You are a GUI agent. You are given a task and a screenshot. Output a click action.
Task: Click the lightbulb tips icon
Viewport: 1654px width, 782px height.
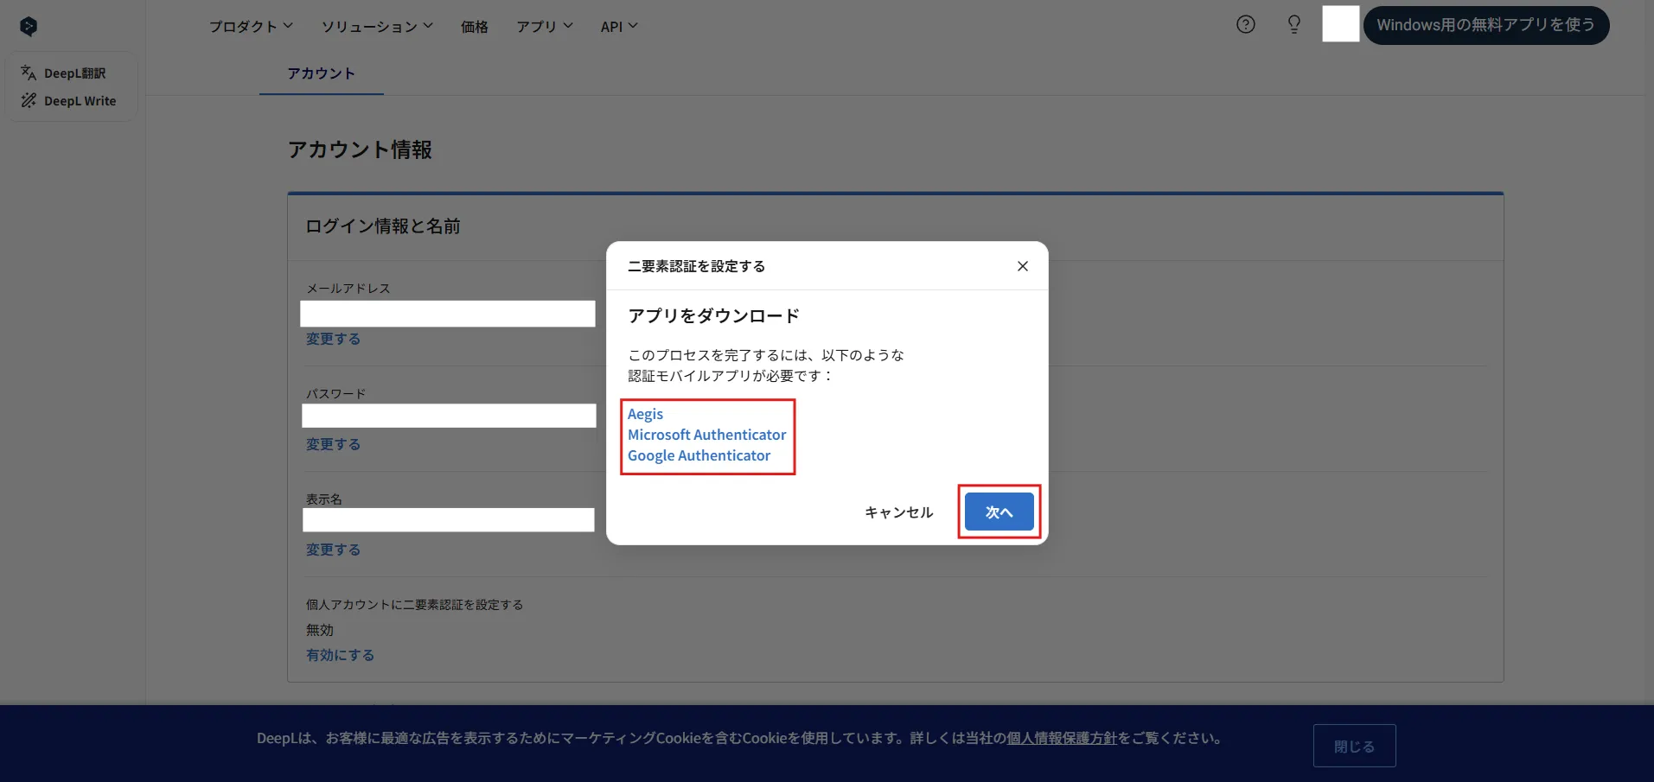point(1294,24)
